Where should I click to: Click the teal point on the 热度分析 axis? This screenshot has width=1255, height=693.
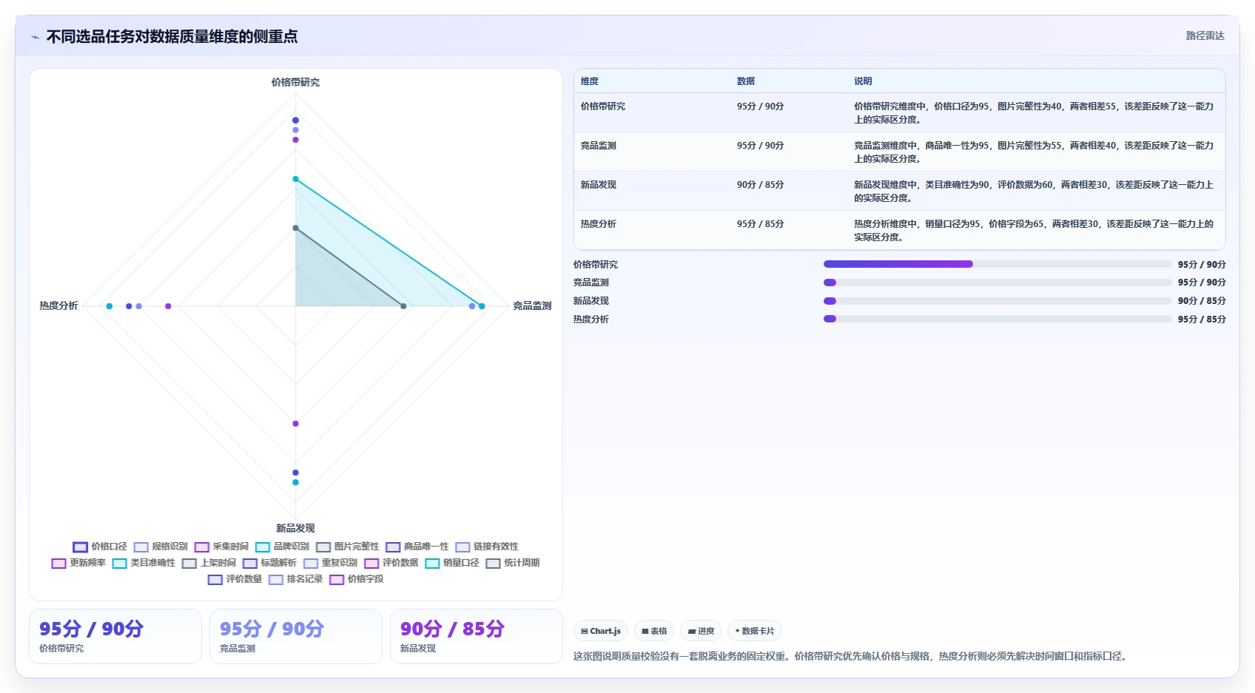tap(109, 306)
